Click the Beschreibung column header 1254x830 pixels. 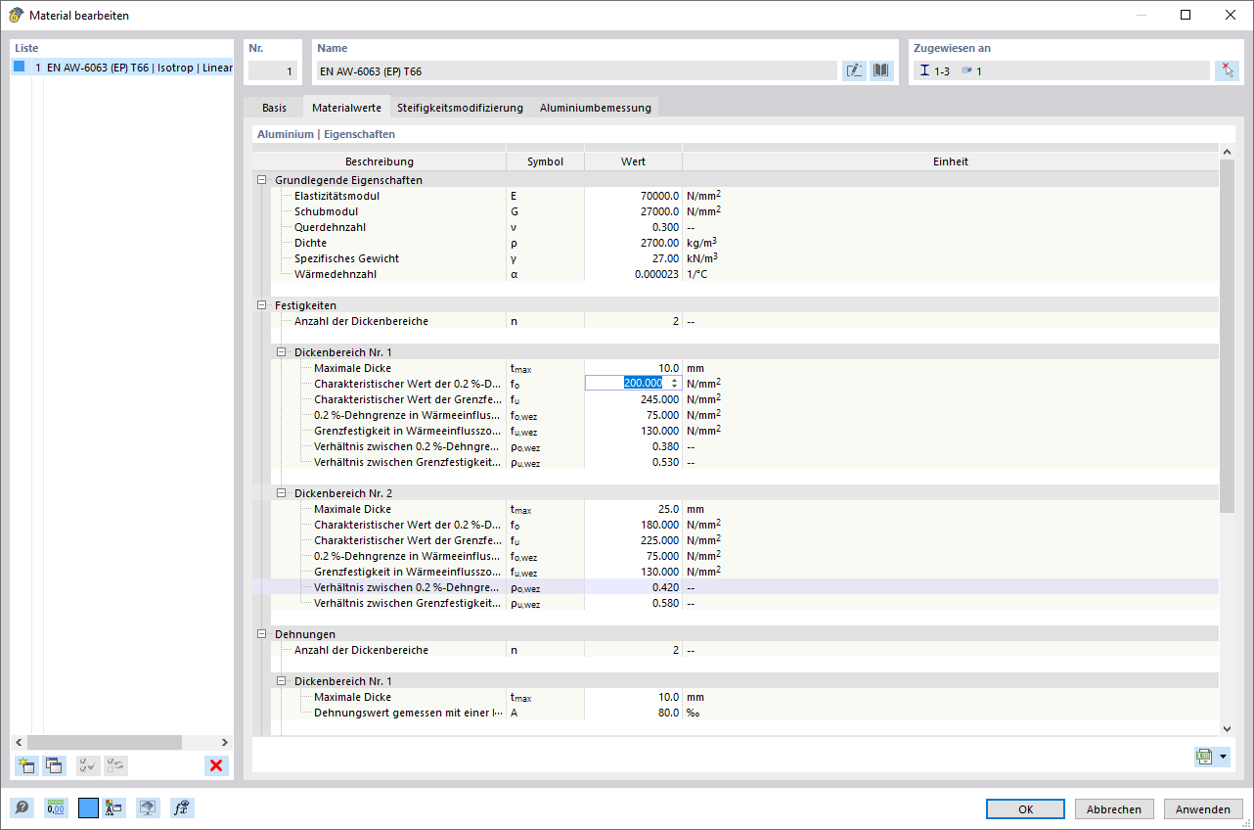click(x=380, y=161)
